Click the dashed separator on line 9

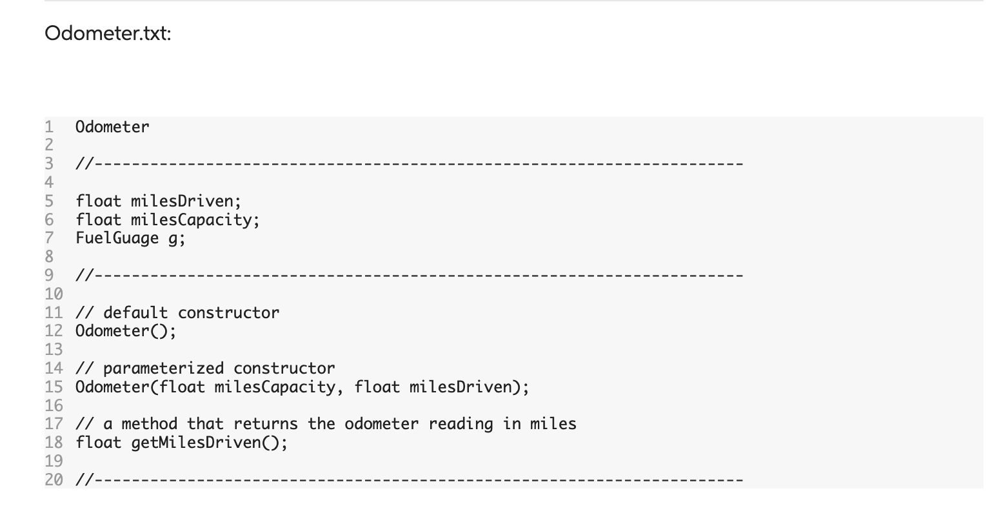[x=409, y=276]
